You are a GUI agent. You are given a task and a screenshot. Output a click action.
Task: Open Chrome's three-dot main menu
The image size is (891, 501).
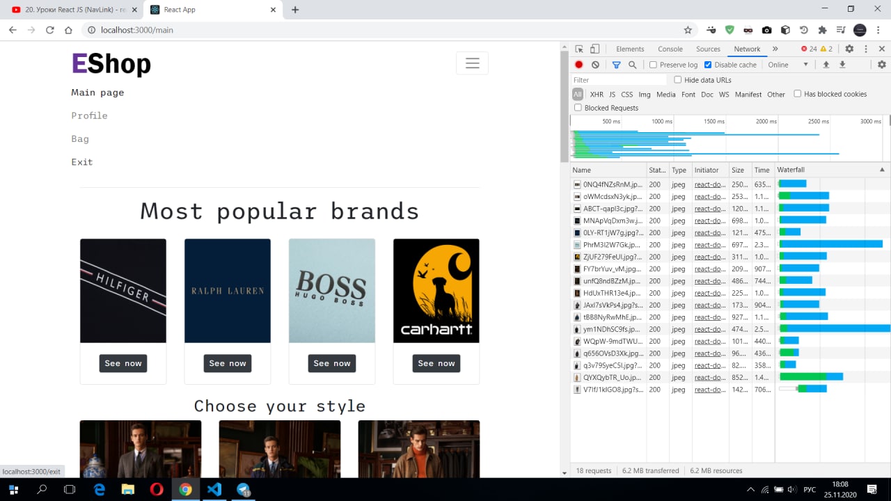tap(879, 30)
